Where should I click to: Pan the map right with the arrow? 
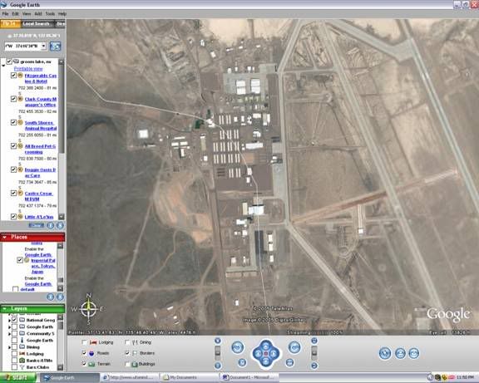(x=274, y=354)
